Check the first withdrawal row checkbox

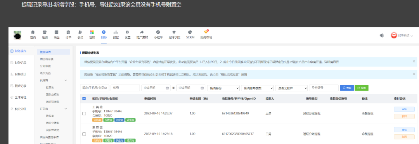[x=84, y=113]
